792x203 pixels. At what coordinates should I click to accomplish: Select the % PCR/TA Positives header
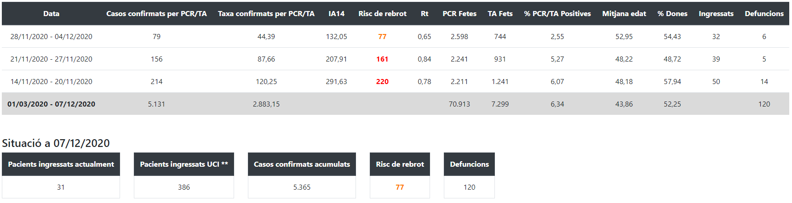pyautogui.click(x=557, y=14)
